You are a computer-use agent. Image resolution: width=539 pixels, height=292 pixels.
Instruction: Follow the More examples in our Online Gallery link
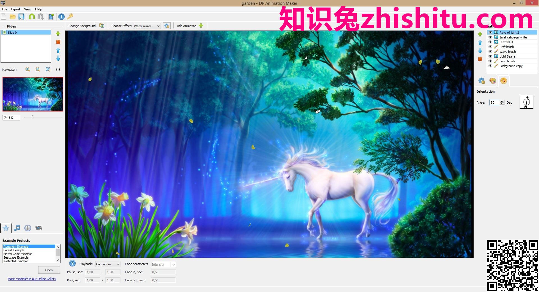pos(32,279)
